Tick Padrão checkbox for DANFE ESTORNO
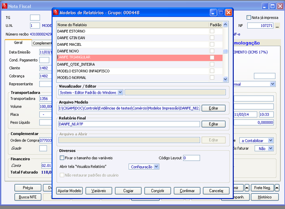The width and height of the screenshot is (285, 209). 212,31
